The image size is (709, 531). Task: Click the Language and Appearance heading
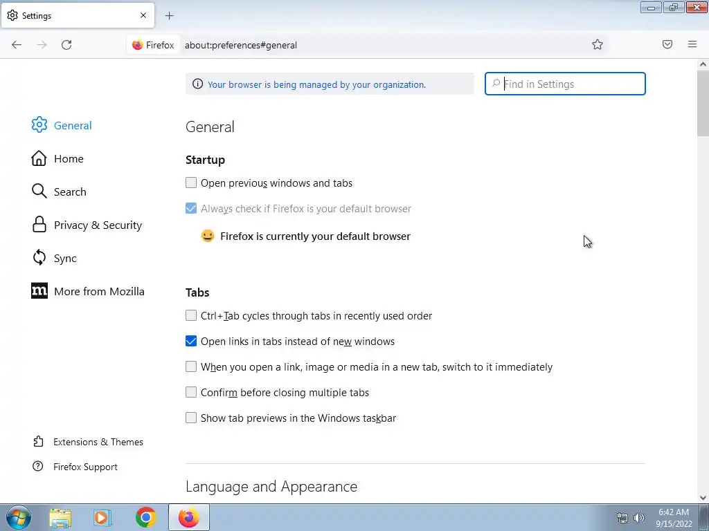(271, 486)
